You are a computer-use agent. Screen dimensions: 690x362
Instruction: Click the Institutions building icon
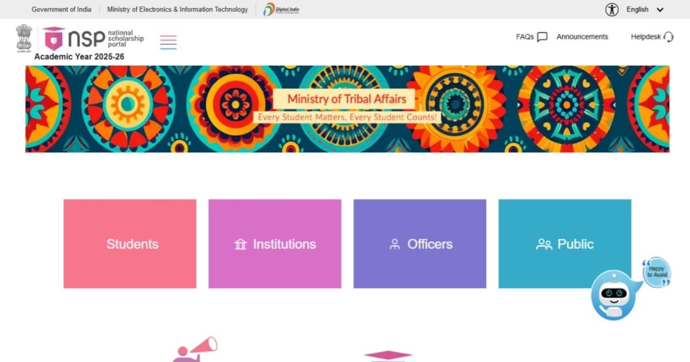pyautogui.click(x=240, y=244)
